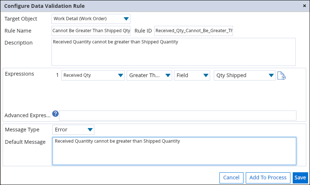Close the Configure Data Validation Rule dialog

[304, 6]
